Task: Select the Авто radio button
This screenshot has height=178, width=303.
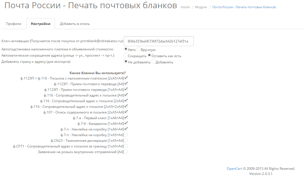Action: click(126, 49)
